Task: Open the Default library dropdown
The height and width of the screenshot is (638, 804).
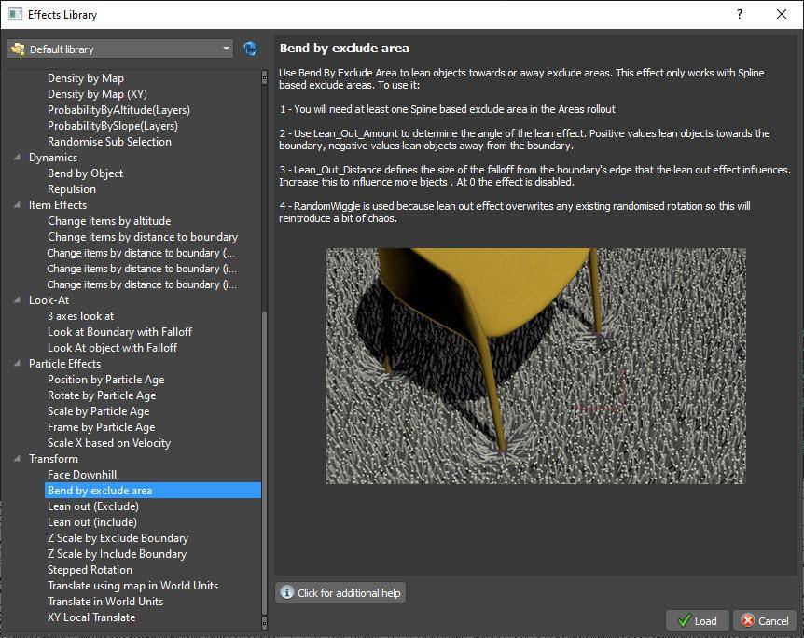Action: click(x=120, y=49)
